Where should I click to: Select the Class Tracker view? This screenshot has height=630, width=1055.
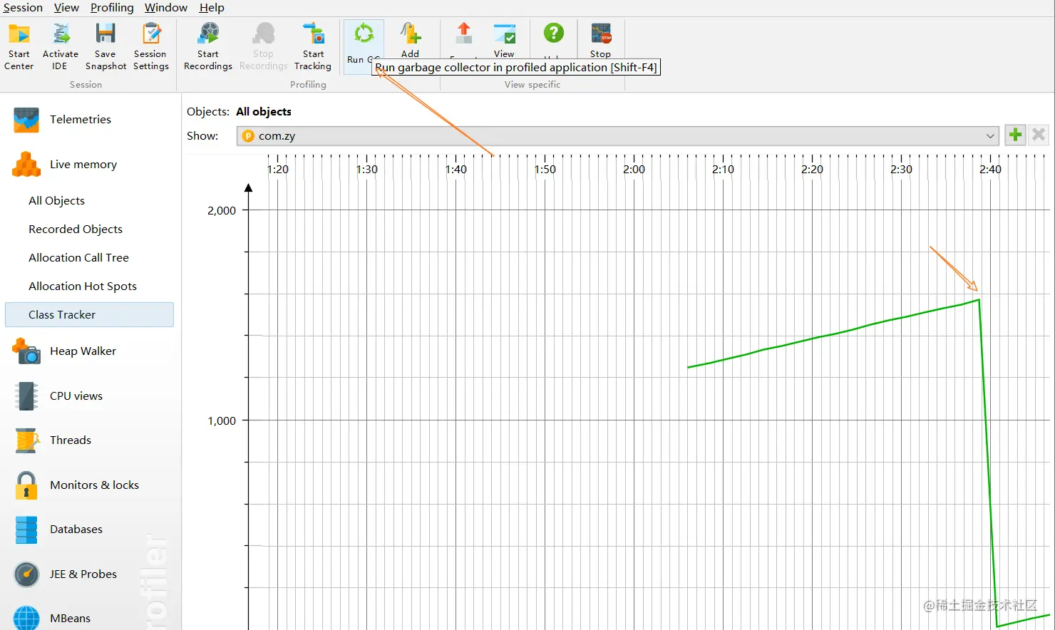90,315
